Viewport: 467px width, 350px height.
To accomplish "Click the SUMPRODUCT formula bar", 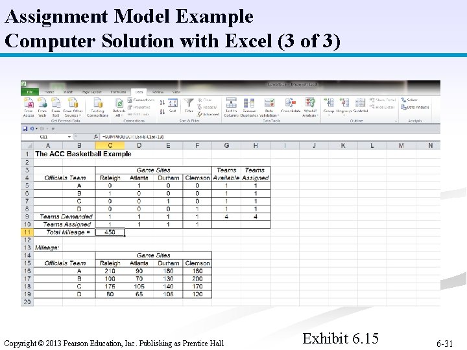I will [x=270, y=137].
